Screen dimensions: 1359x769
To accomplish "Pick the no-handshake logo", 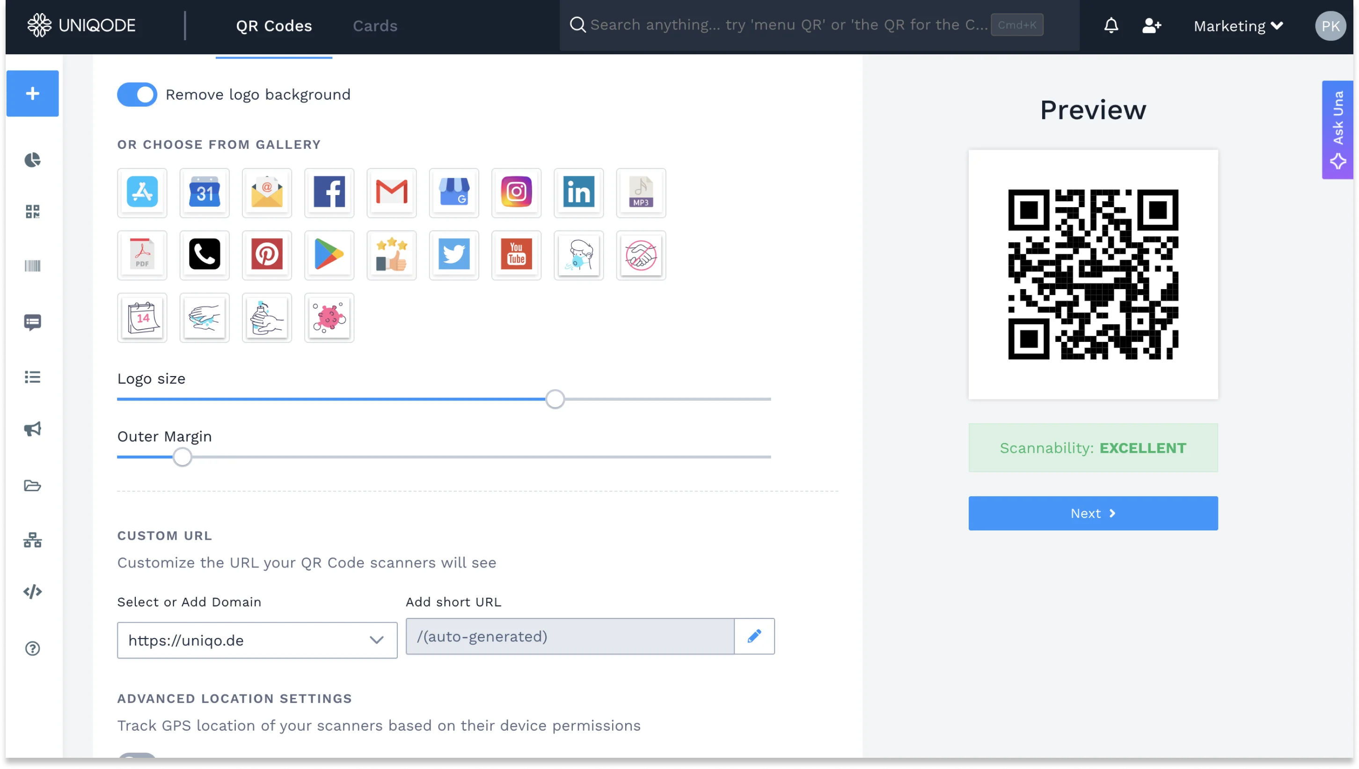I will (641, 254).
